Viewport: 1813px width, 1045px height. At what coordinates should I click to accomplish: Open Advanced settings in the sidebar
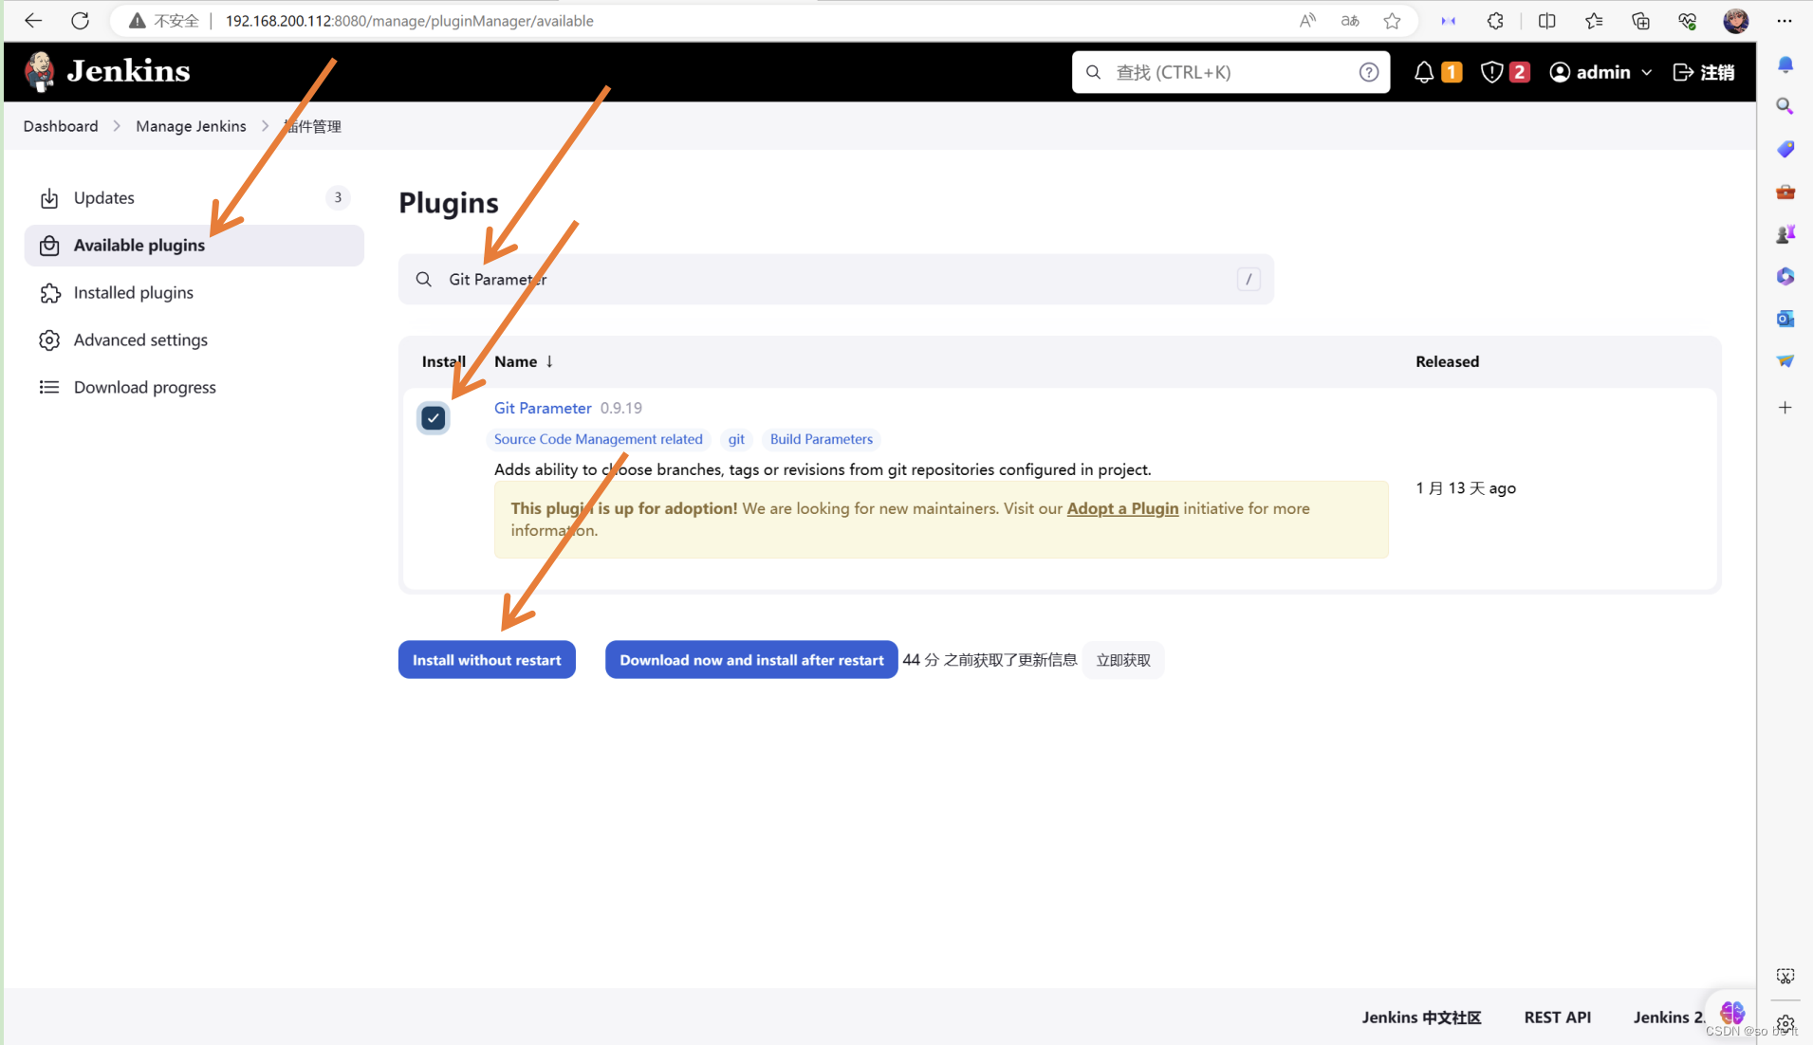pyautogui.click(x=194, y=339)
